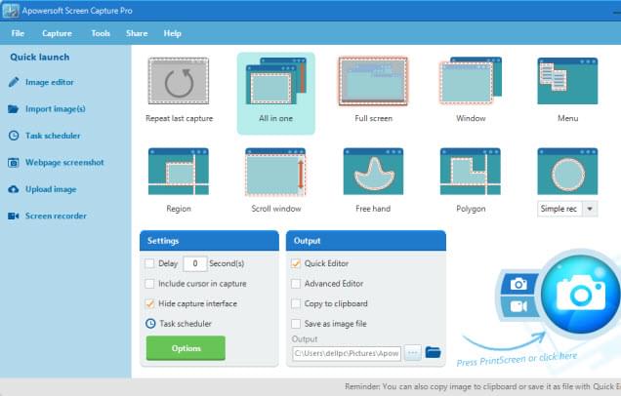The width and height of the screenshot is (621, 396).
Task: Select the Full screen capture icon
Action: coord(373,81)
